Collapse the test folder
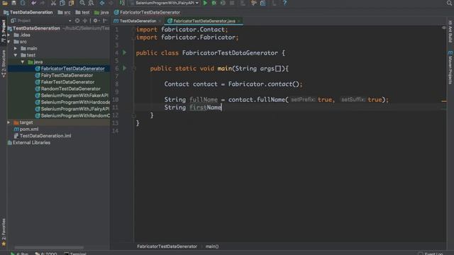 coord(16,55)
